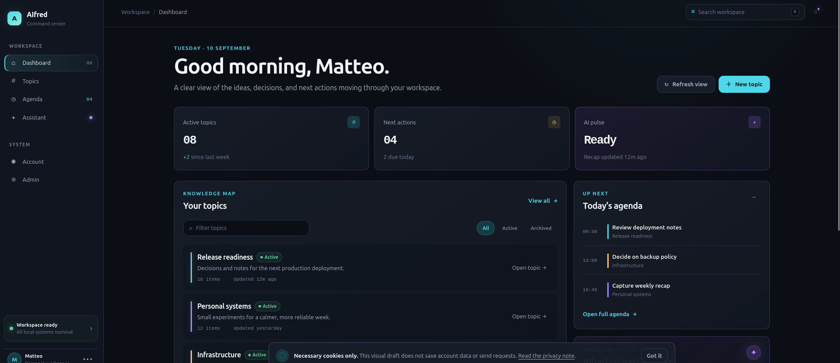This screenshot has height=363, width=840.
Task: Select agenda item Capture weekly recap
Action: pos(672,289)
